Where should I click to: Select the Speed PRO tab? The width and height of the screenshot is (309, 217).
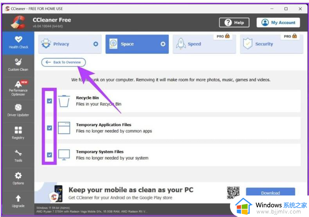click(x=204, y=44)
